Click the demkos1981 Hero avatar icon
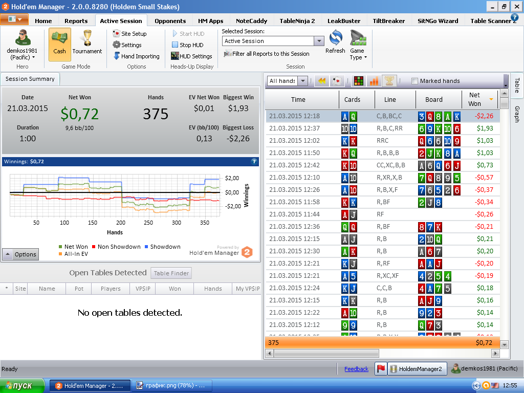Viewport: 524px width, 393px height. pyautogui.click(x=23, y=37)
